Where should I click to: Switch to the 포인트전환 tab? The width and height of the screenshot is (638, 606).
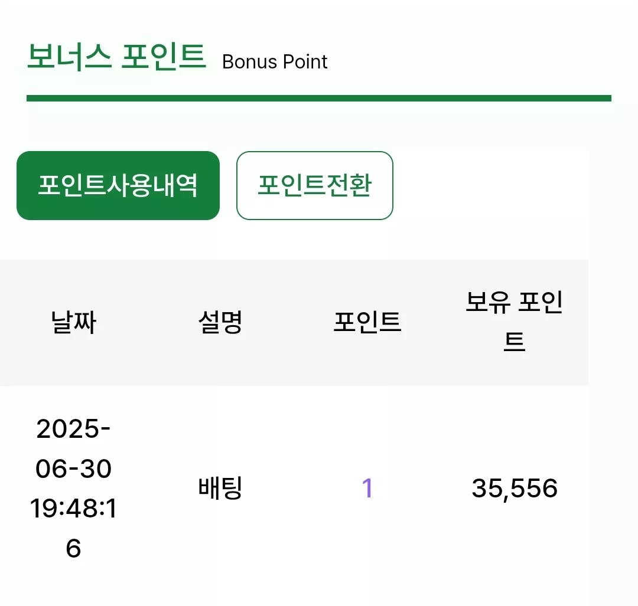(314, 185)
